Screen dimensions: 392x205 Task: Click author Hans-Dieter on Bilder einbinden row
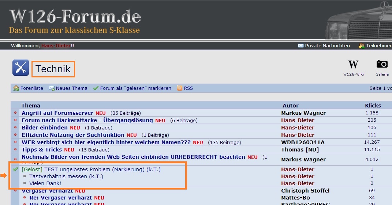tap(298, 128)
